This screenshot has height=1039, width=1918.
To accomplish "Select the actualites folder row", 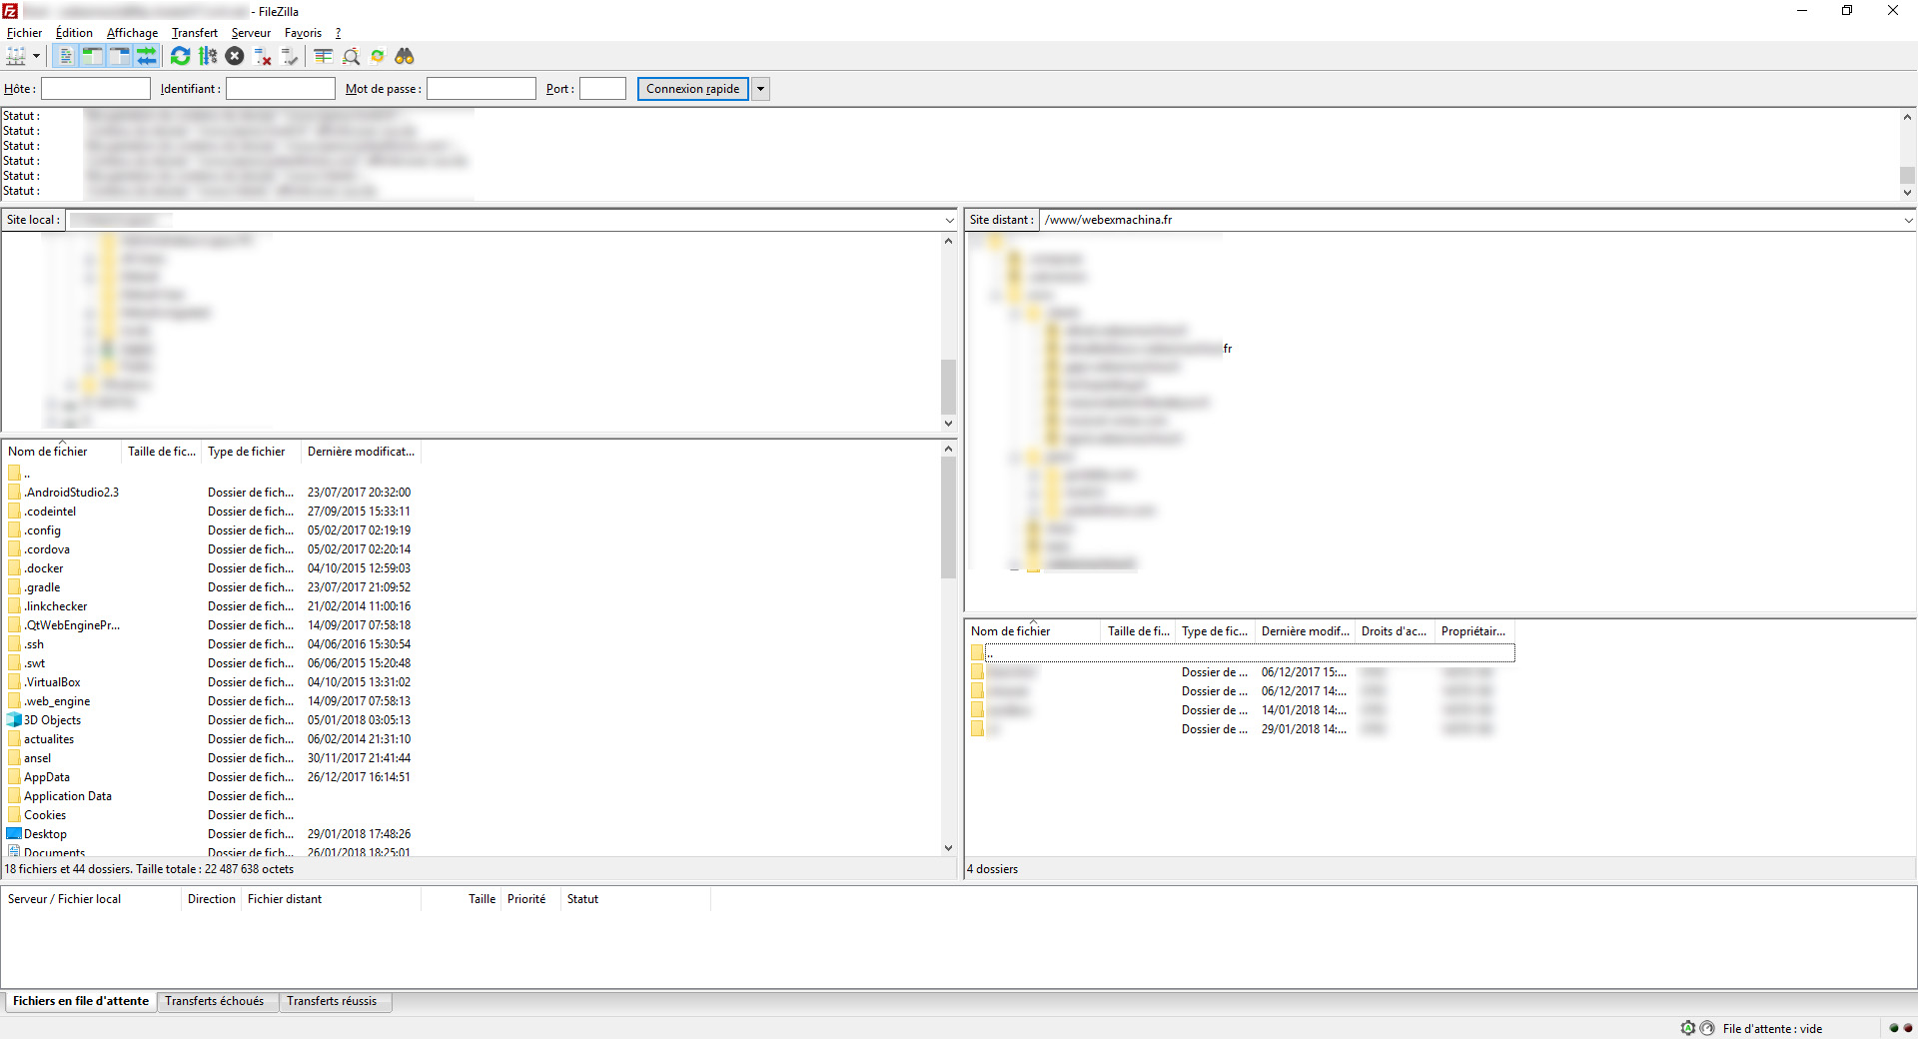I will click(x=210, y=739).
